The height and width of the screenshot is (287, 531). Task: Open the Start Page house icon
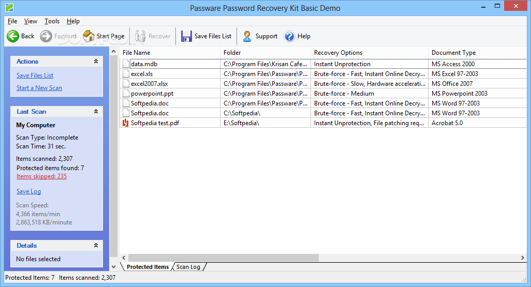coord(89,36)
